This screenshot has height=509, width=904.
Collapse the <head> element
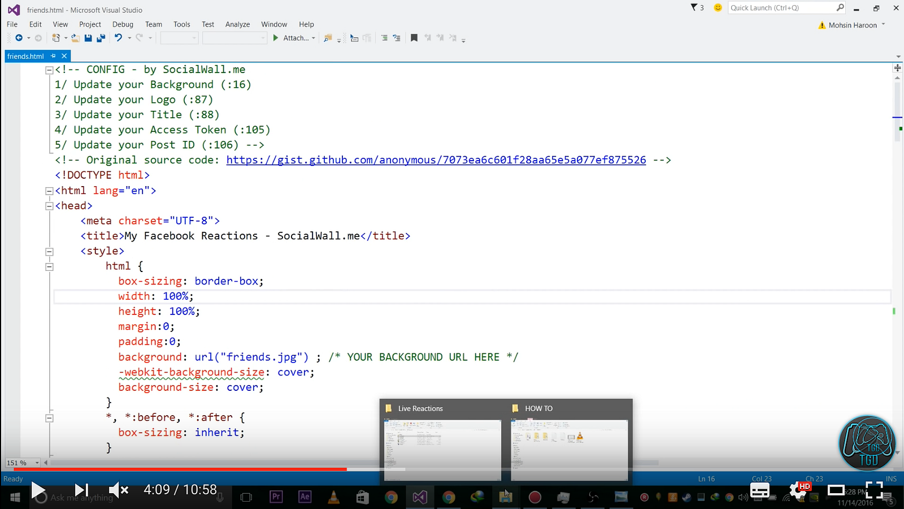tap(49, 206)
